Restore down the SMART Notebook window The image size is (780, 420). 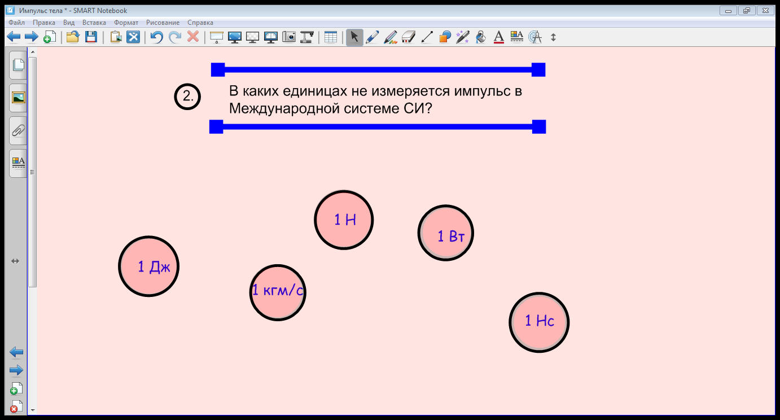pos(747,10)
